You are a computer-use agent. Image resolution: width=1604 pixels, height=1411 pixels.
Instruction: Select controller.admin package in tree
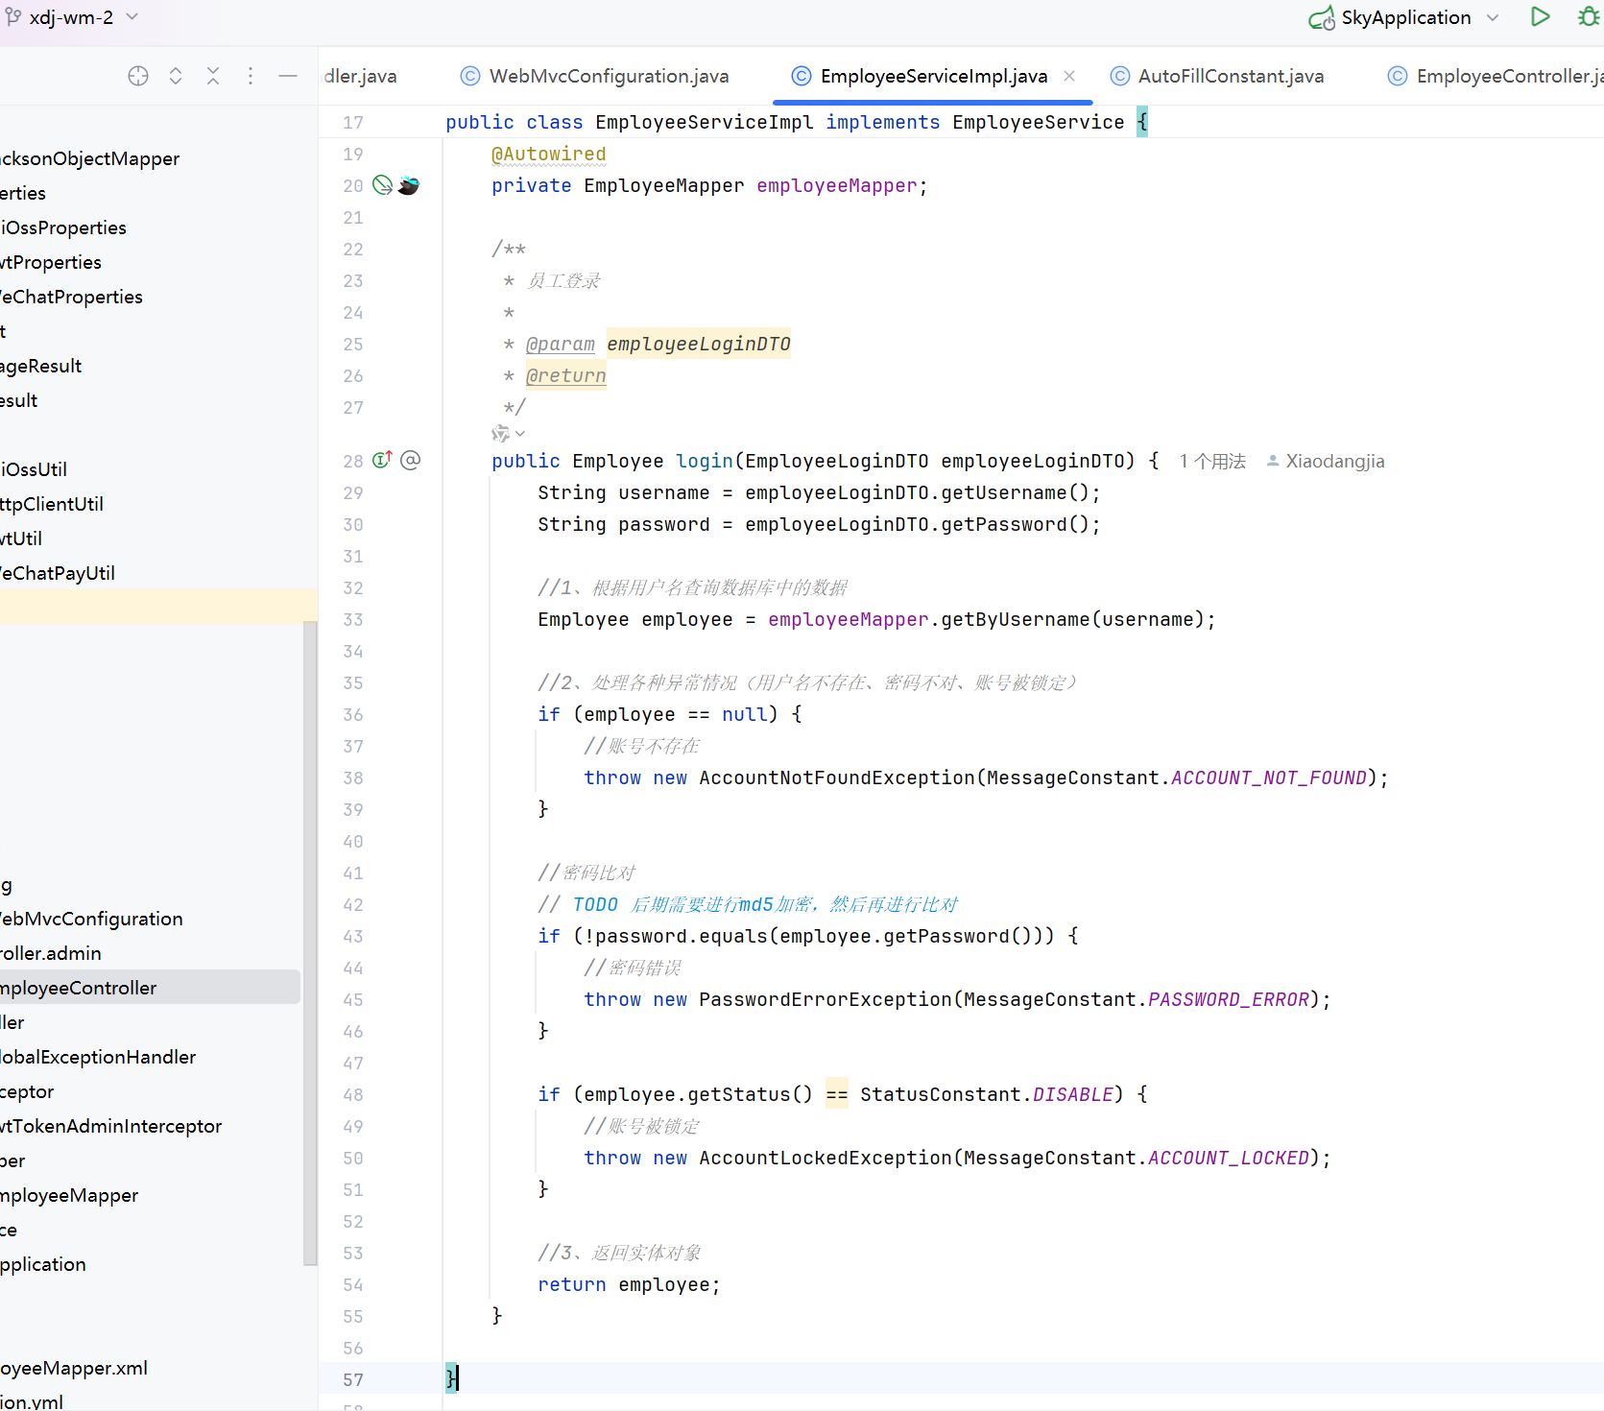51,953
